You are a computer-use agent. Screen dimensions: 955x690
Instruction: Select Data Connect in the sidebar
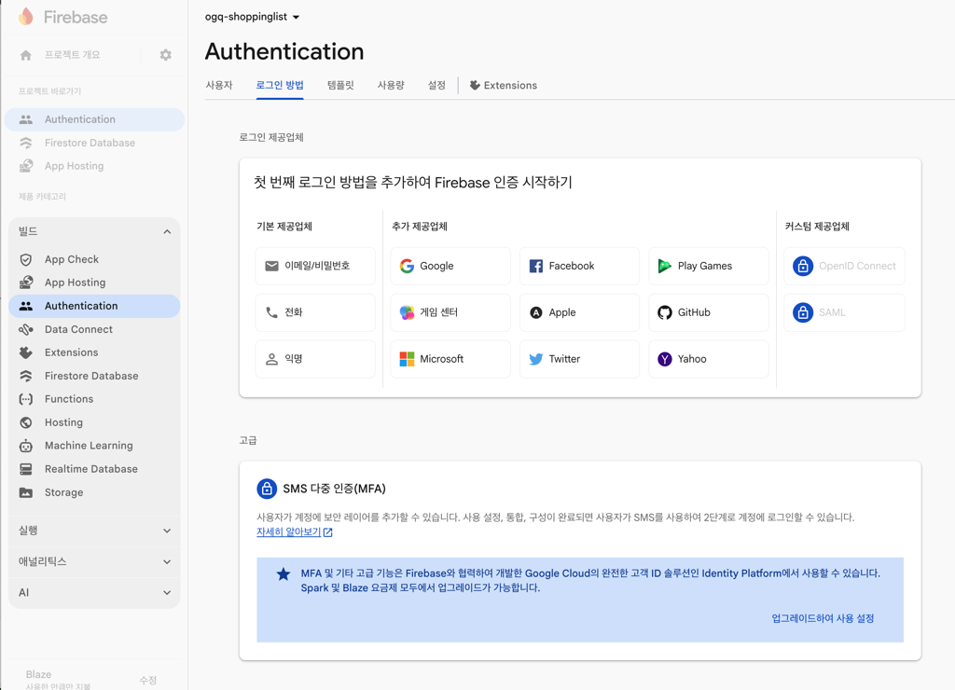click(78, 328)
